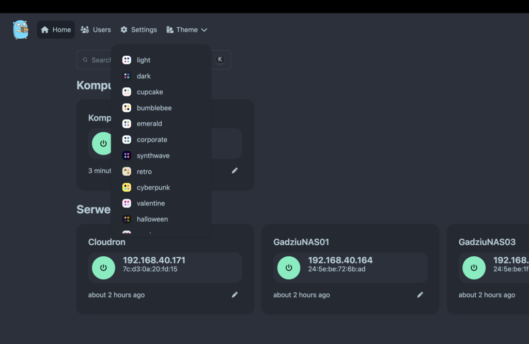Click the power icon for GadziuNAS01

click(x=289, y=268)
